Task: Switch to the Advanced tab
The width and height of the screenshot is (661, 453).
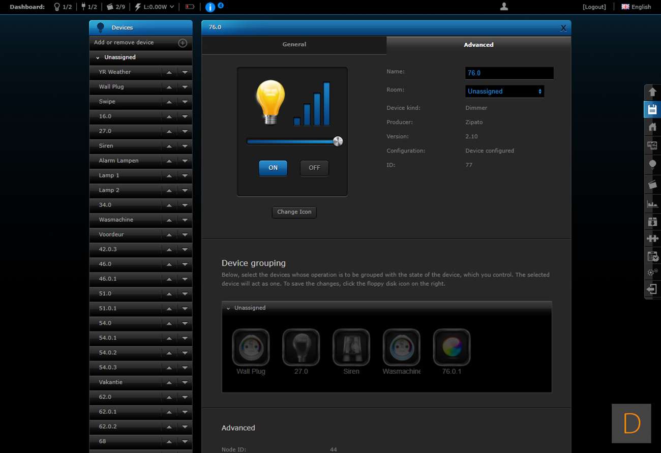Action: pyautogui.click(x=478, y=45)
